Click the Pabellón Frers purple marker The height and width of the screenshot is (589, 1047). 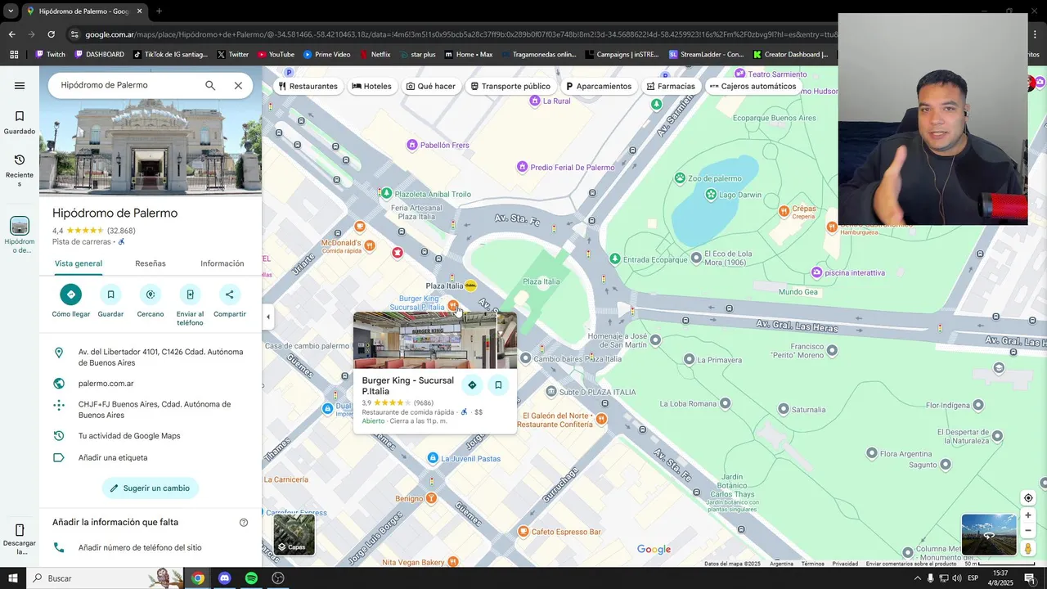tap(412, 145)
